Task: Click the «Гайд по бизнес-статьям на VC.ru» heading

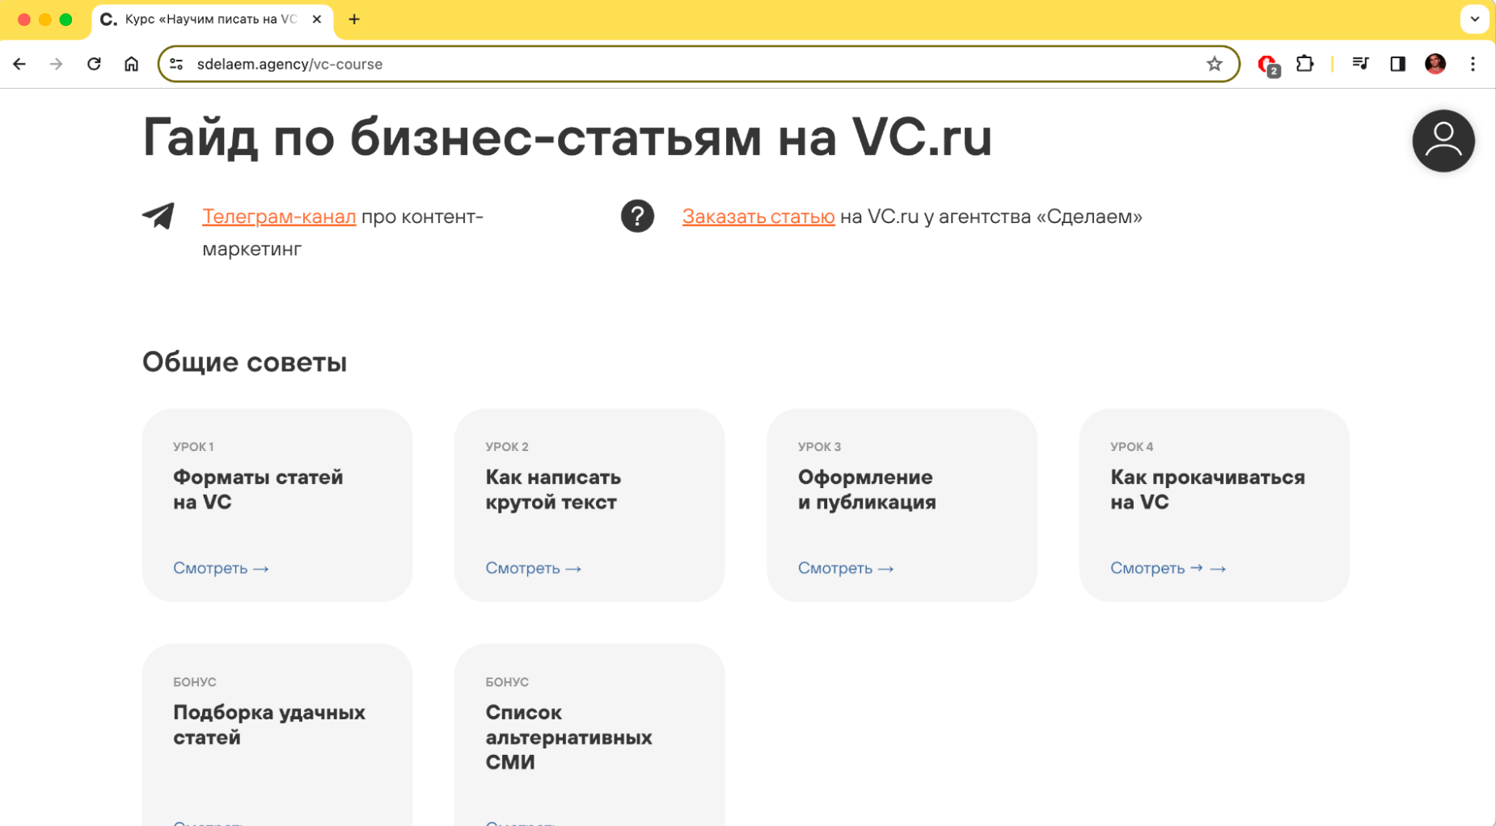Action: (567, 137)
